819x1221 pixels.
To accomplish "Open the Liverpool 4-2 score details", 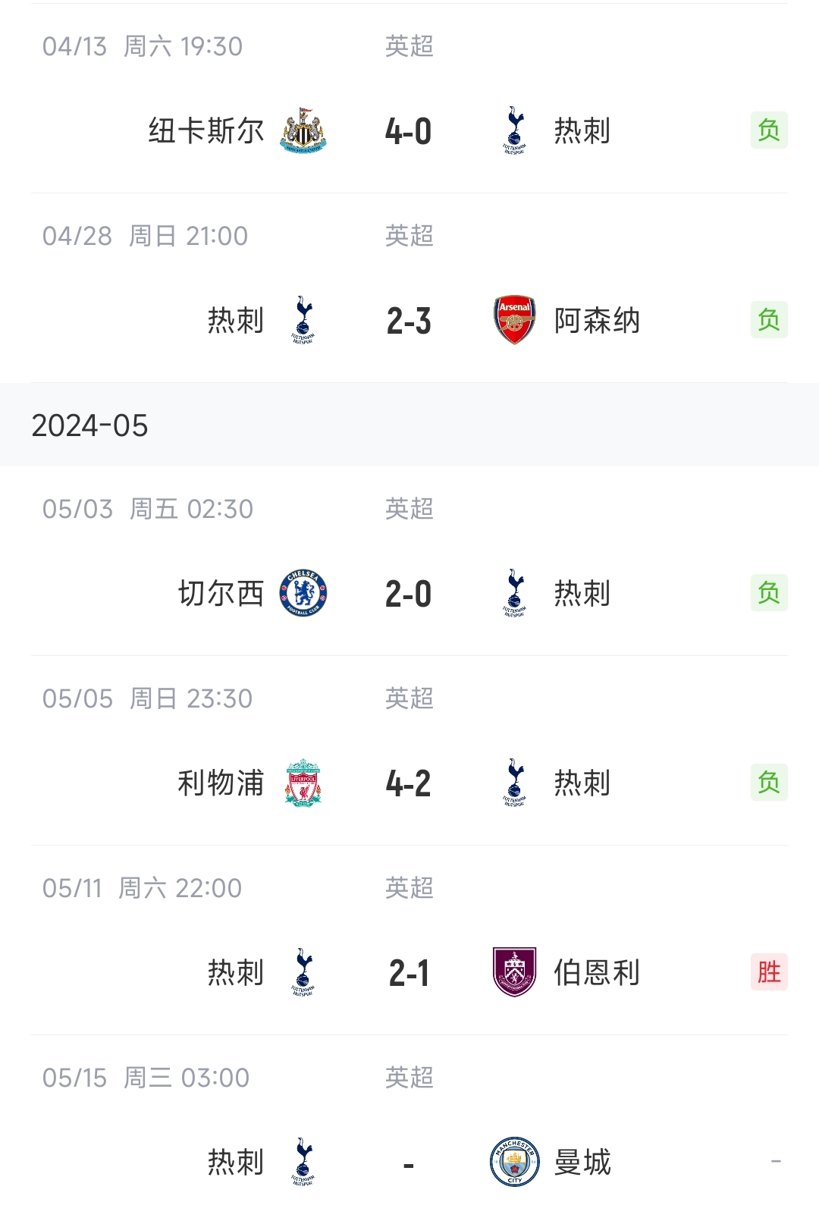I will [x=409, y=783].
